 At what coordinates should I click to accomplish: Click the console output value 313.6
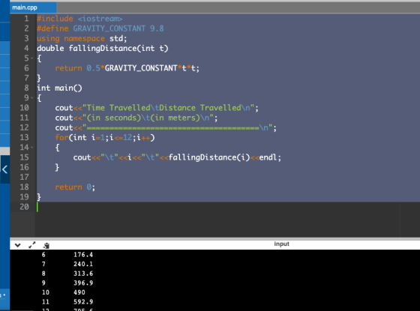83,274
